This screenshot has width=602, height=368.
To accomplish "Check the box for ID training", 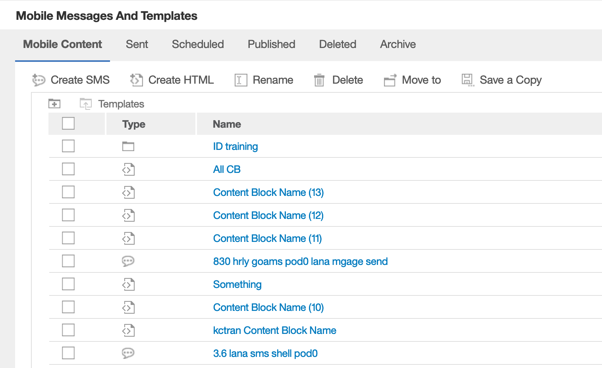I will click(x=68, y=146).
